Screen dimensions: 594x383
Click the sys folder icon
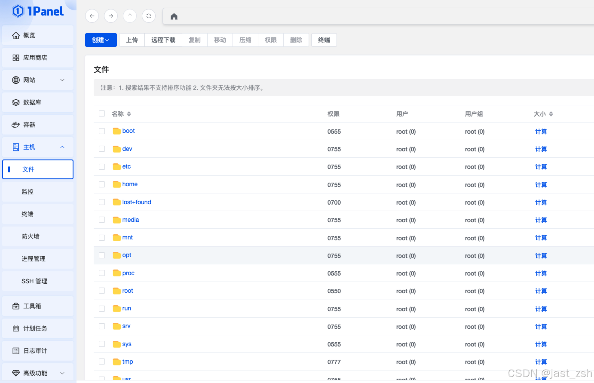[x=116, y=344]
